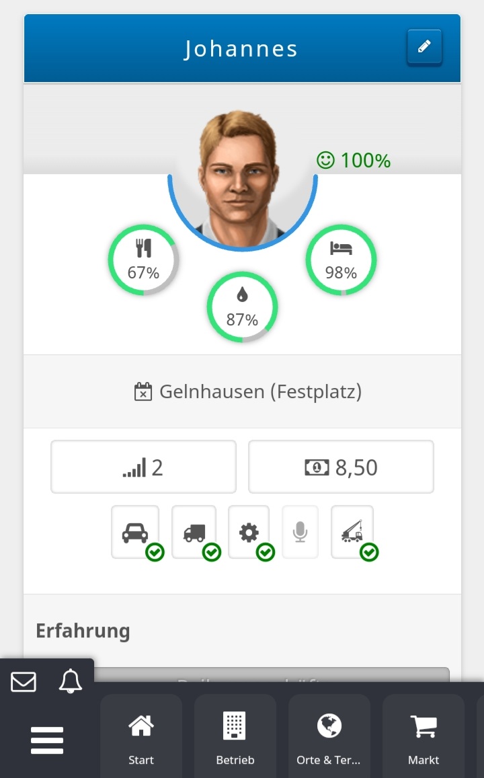This screenshot has height=778, width=484.
Task: Open the Betrieb tab
Action: [x=235, y=738]
